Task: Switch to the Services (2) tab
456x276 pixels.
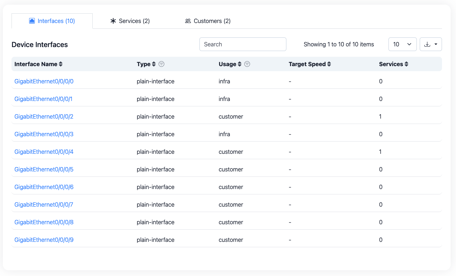Action: coord(130,21)
